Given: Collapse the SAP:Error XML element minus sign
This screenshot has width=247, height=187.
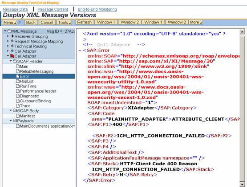Looking at the screenshot, I should 80,51.
